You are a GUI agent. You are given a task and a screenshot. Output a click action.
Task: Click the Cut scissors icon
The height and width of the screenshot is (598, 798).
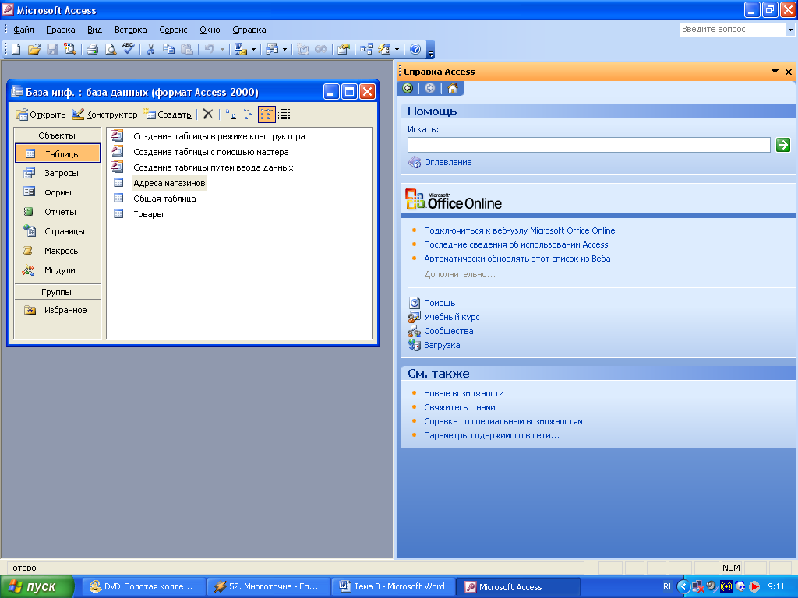click(150, 49)
